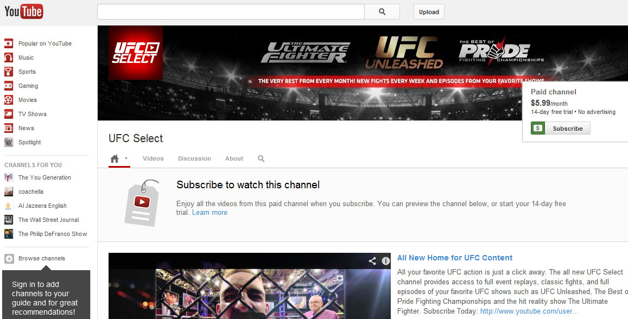This screenshot has width=628, height=319.
Task: Open the Al Jazeera English channel name
Action: 42,206
